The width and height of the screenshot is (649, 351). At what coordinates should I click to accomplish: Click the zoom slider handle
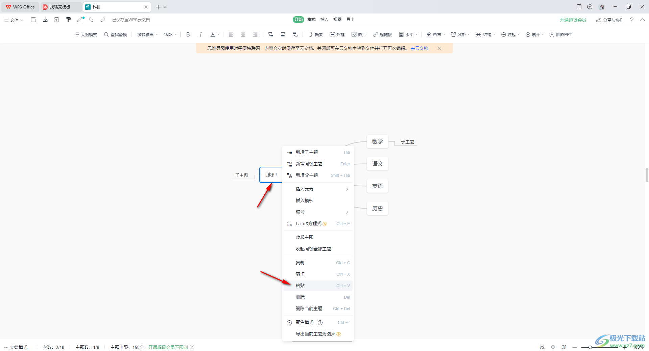click(x=590, y=347)
